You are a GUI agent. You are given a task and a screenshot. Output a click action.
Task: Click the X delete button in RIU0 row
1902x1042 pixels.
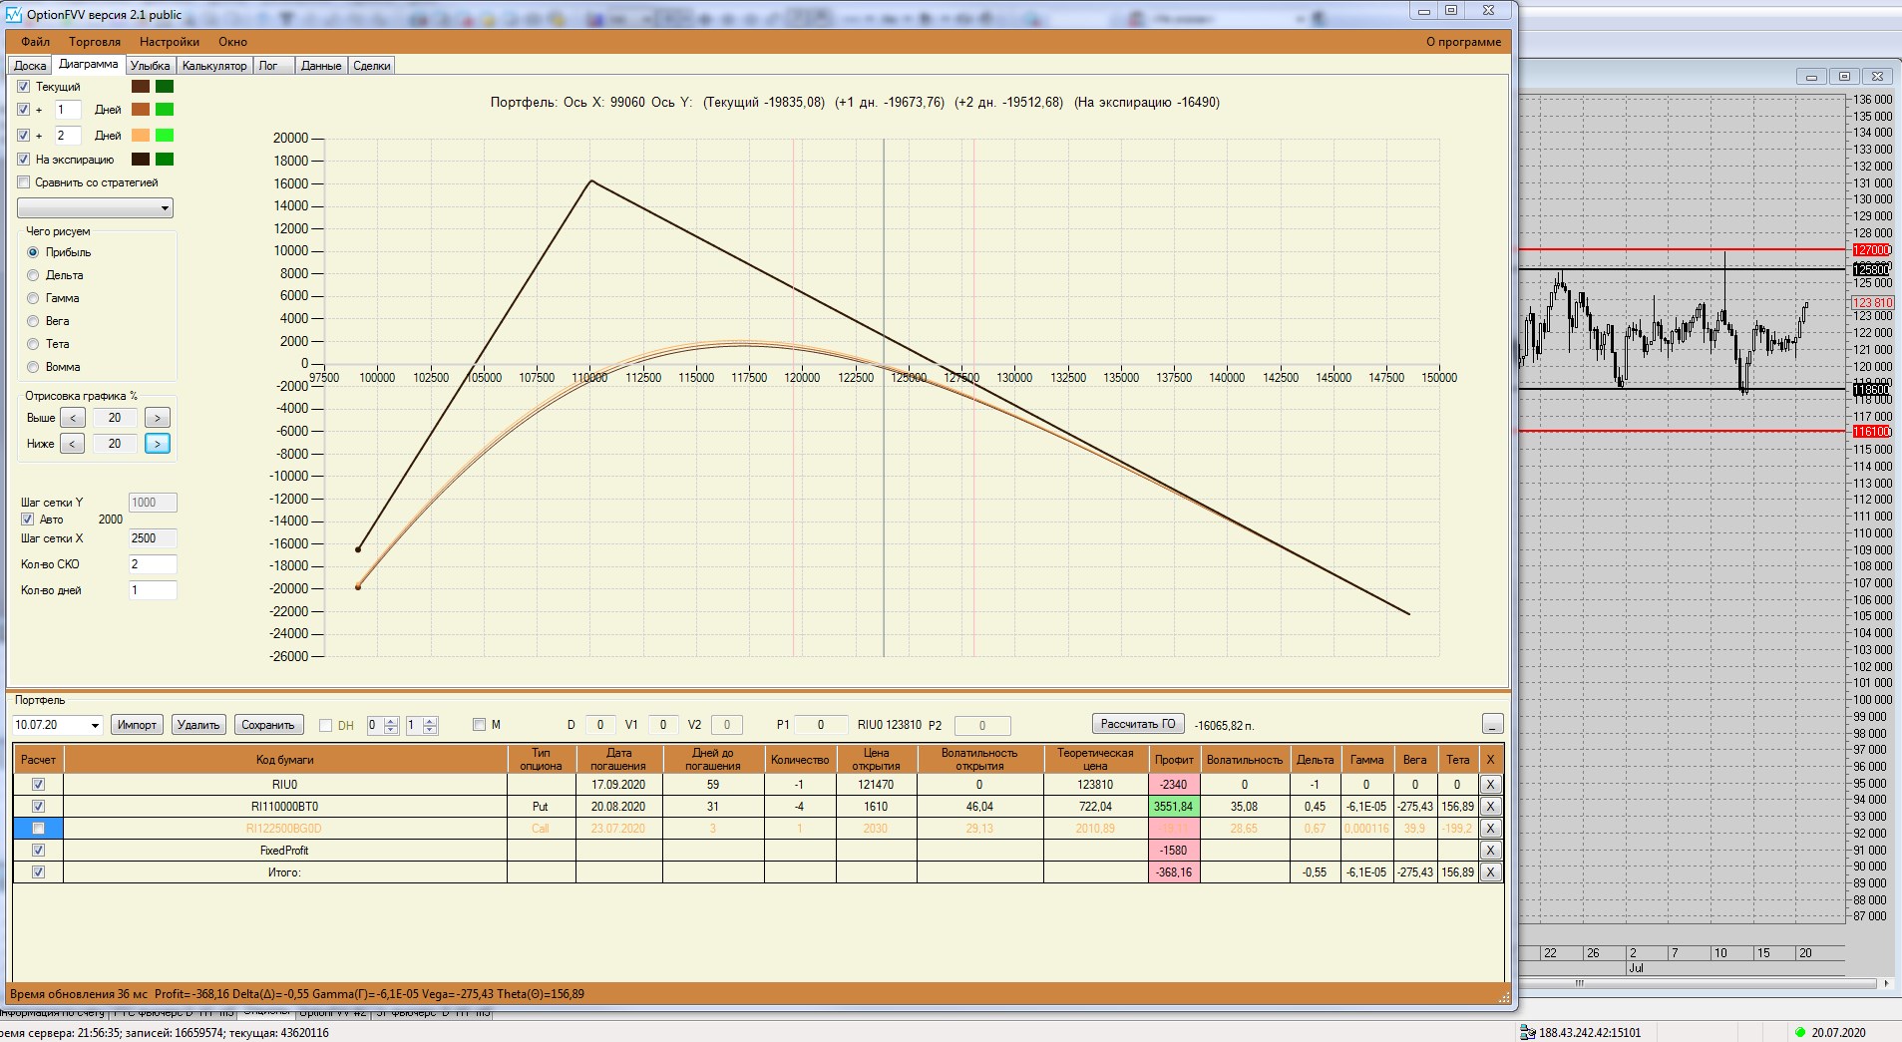point(1490,785)
